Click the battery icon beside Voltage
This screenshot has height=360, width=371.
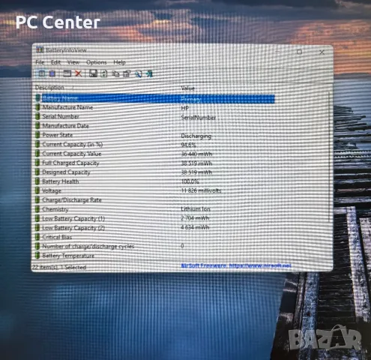tap(37, 190)
